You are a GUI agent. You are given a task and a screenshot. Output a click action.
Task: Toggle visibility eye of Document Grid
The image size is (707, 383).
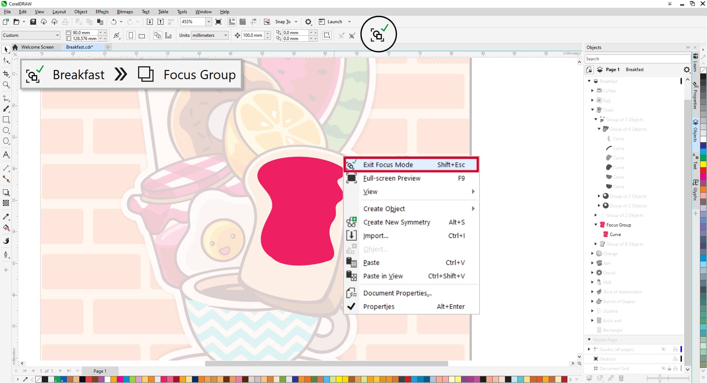[664, 369]
